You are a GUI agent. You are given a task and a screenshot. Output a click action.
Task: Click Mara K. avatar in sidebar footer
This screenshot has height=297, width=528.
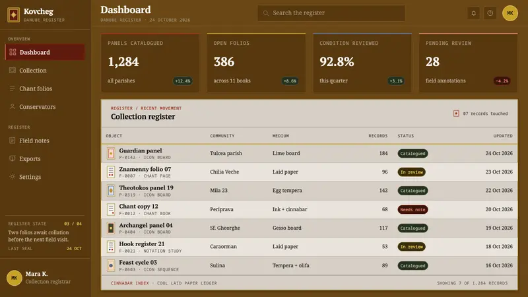pyautogui.click(x=14, y=278)
